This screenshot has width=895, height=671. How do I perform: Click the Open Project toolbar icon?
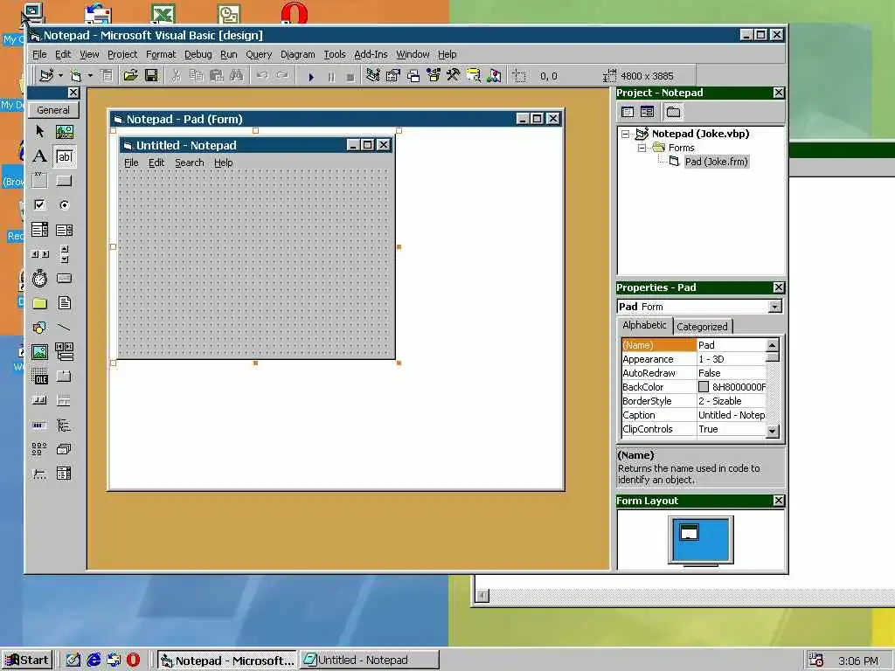point(131,75)
